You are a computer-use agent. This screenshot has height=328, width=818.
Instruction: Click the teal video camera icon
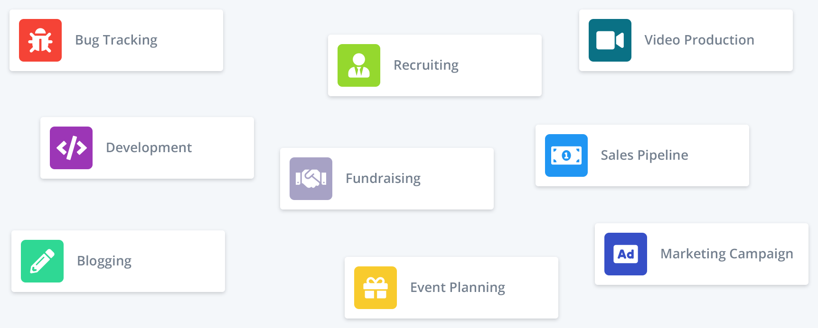pos(610,40)
